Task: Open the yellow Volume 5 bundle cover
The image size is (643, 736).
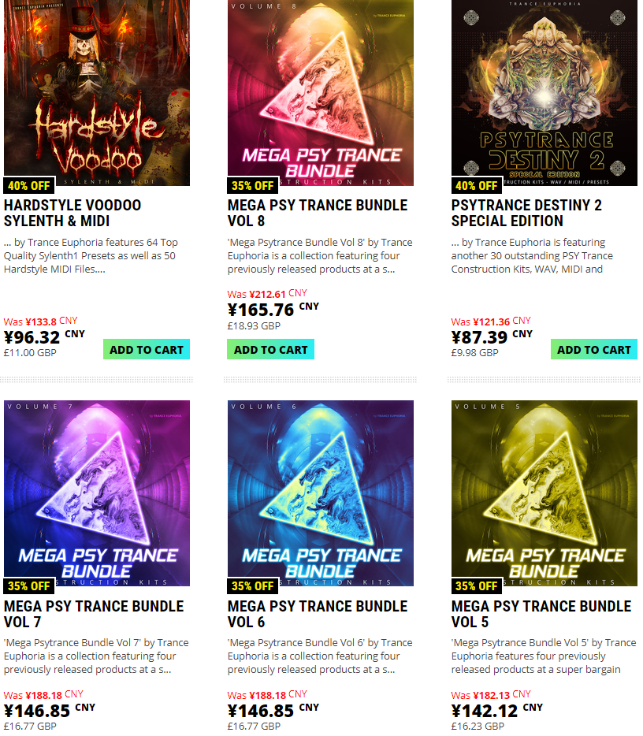Action: 545,493
